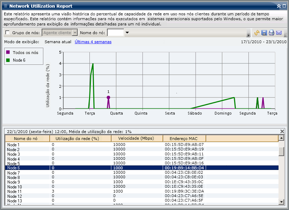Email the report via the envelope icon
The image size is (289, 210).
click(279, 33)
